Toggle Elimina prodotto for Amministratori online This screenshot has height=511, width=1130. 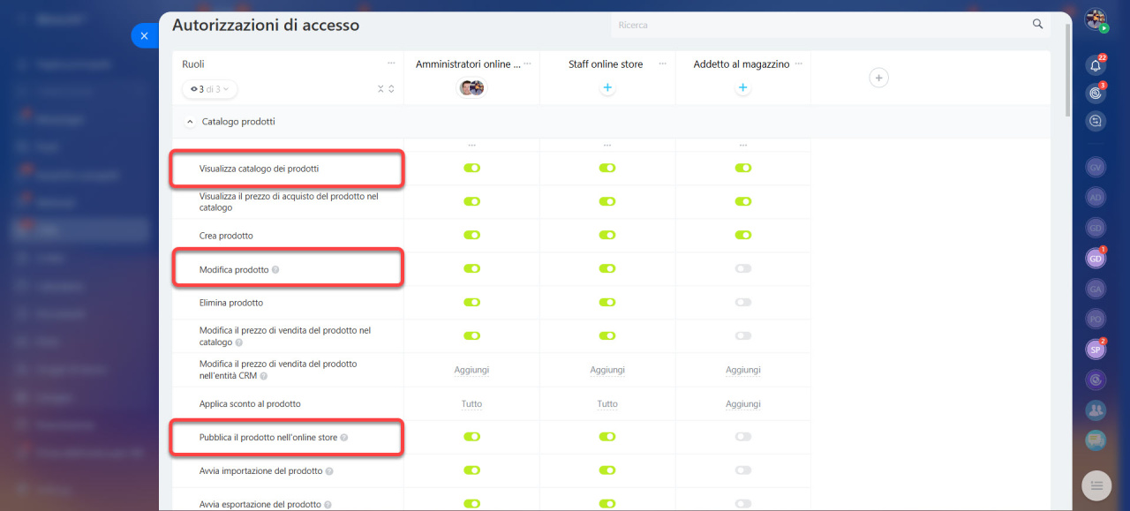pos(472,302)
